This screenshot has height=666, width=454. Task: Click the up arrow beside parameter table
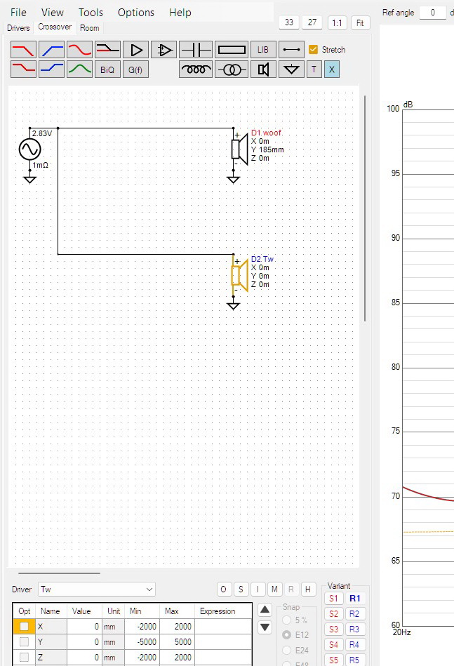click(x=265, y=610)
